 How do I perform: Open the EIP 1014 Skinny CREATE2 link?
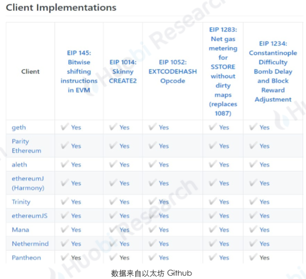tap(123, 72)
